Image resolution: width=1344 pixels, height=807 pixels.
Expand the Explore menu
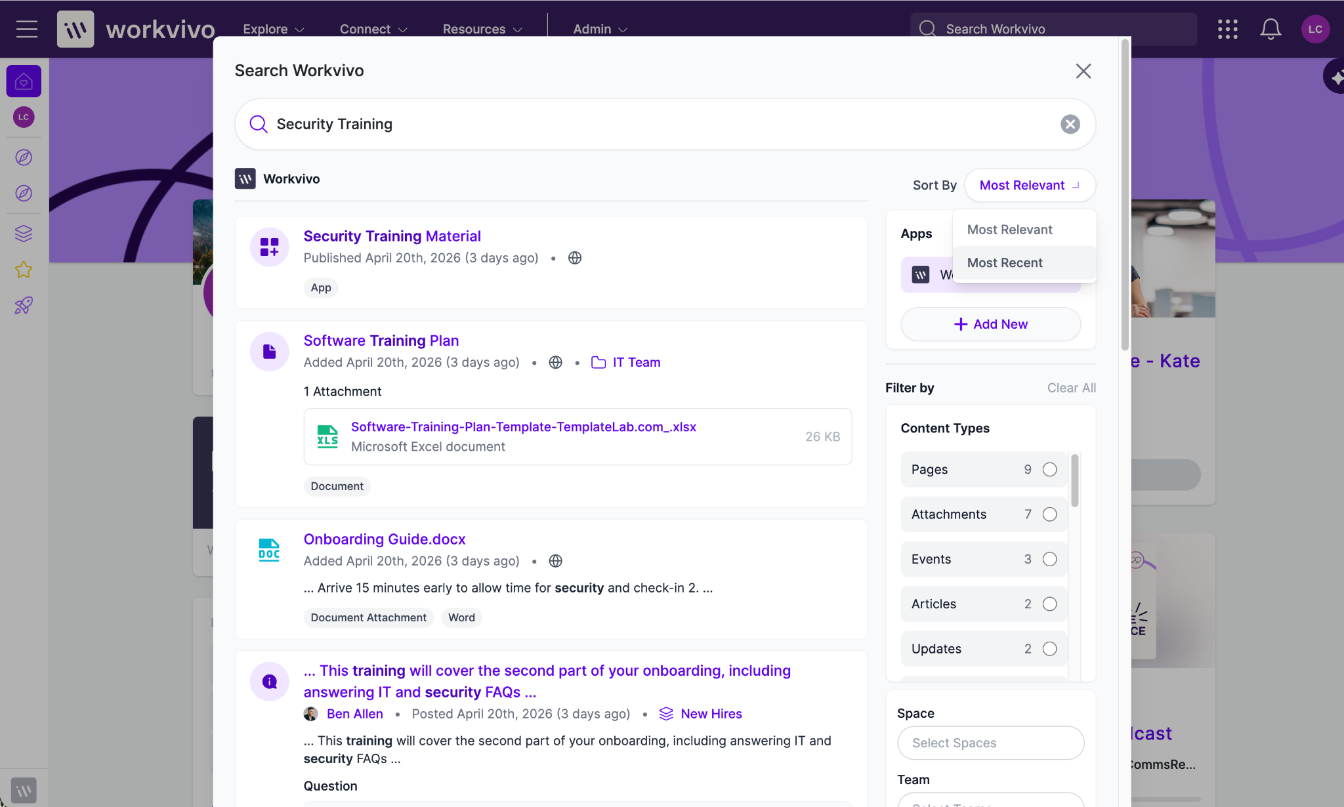point(273,29)
